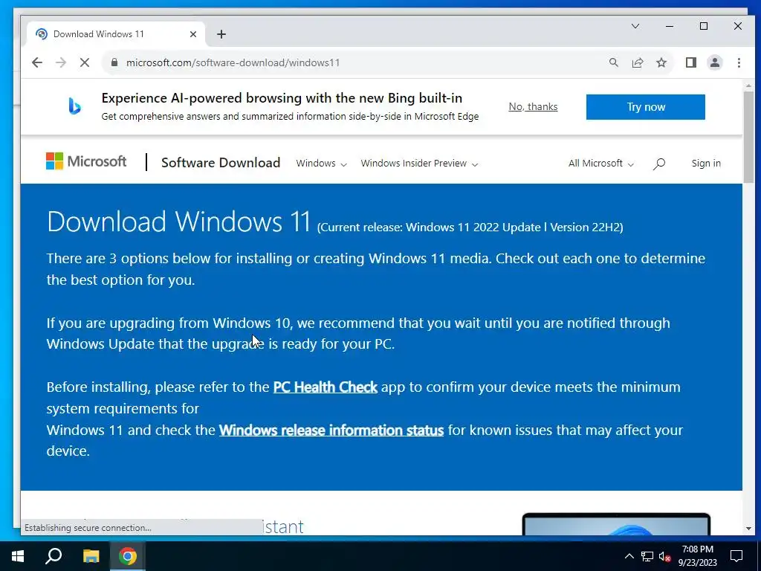Close the Download Windows 11 tab
761x571 pixels.
pyautogui.click(x=192, y=34)
